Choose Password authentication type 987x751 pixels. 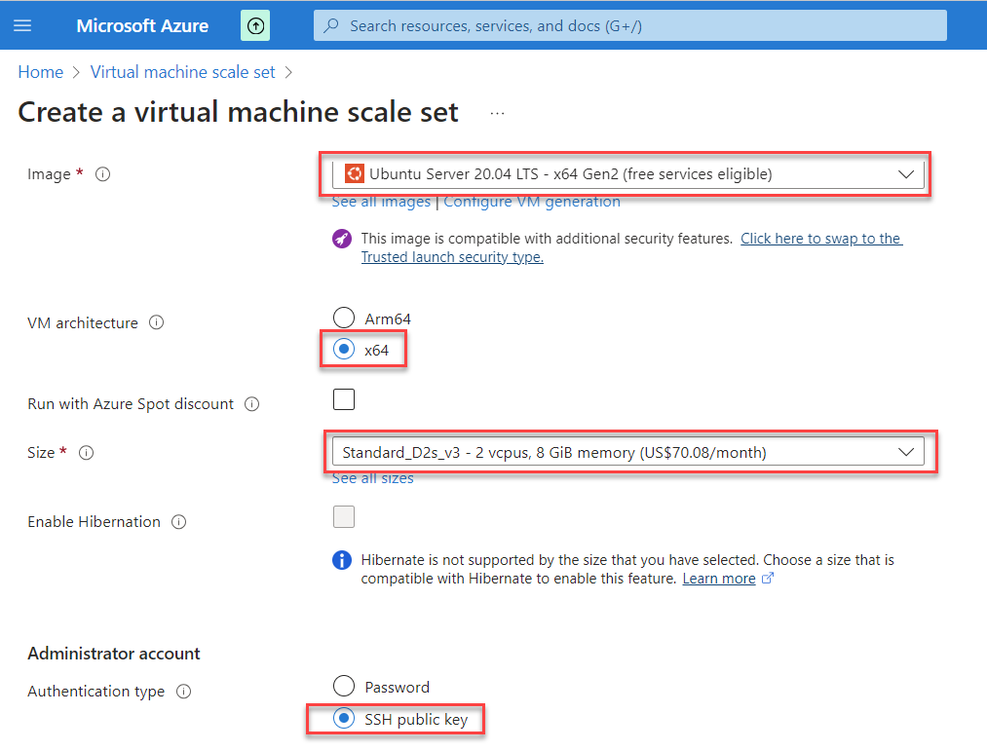(344, 687)
